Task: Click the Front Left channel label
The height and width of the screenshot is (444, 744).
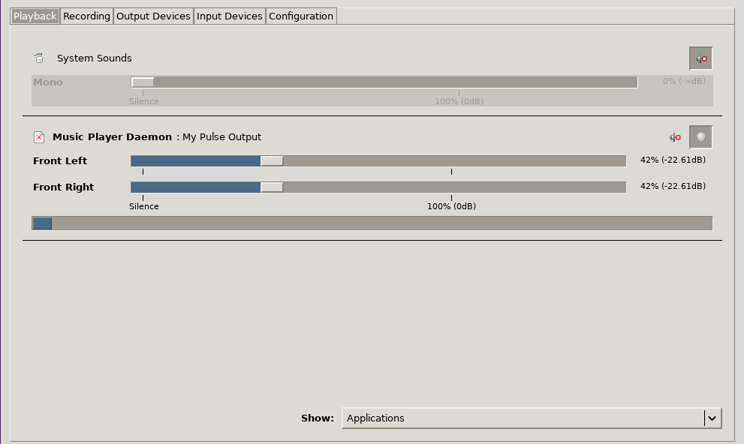Action: click(60, 161)
